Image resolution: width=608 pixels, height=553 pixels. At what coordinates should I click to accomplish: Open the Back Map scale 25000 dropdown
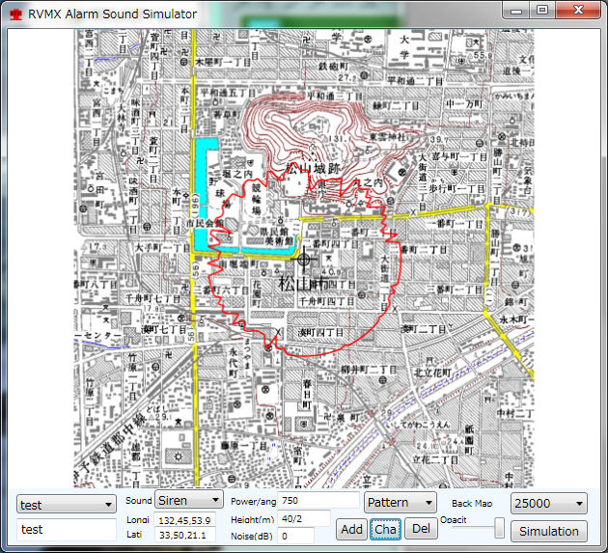(x=549, y=503)
